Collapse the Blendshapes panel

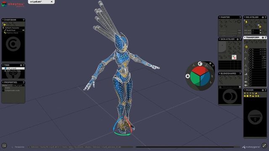coord(219,73)
